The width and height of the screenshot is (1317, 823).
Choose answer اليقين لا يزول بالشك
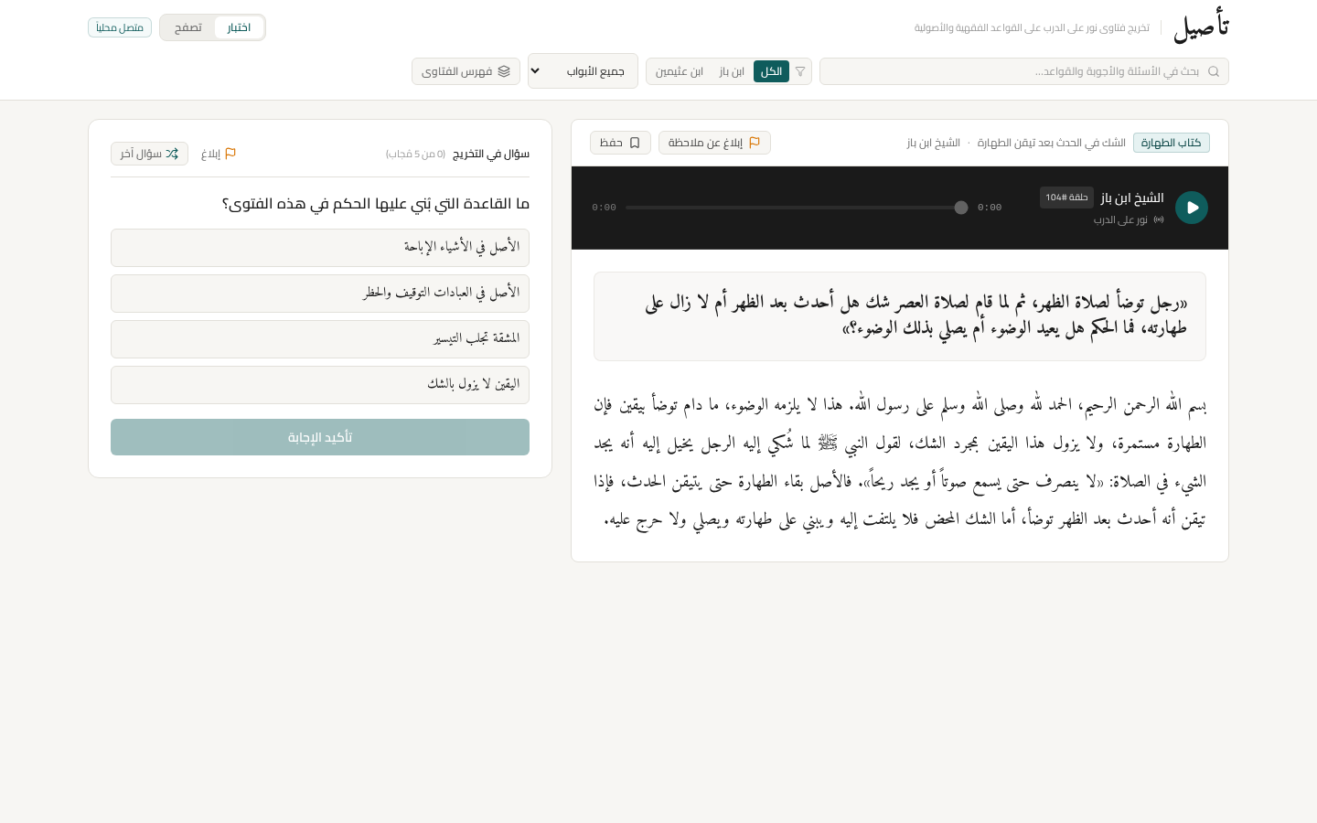(x=320, y=385)
